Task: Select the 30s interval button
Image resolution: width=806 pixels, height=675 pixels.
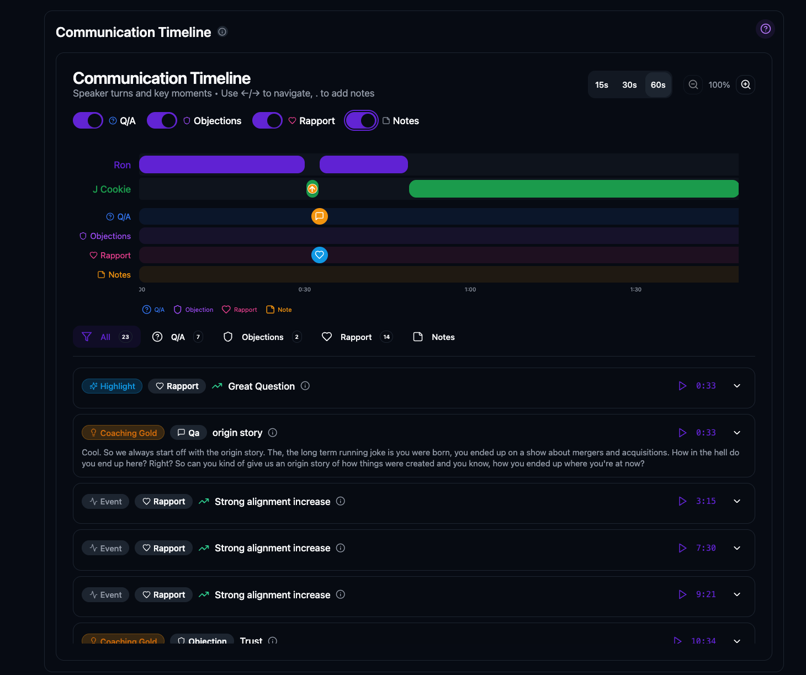Action: (x=629, y=85)
